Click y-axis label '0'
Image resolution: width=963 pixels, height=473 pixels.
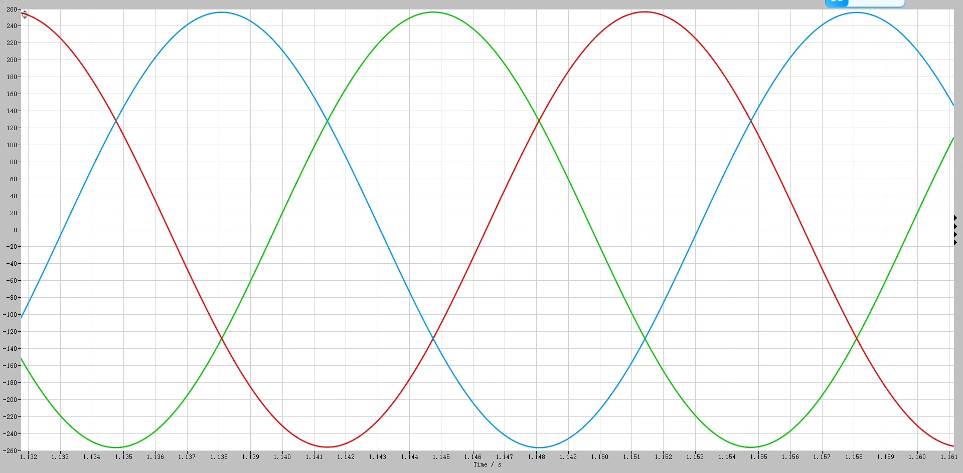click(15, 230)
